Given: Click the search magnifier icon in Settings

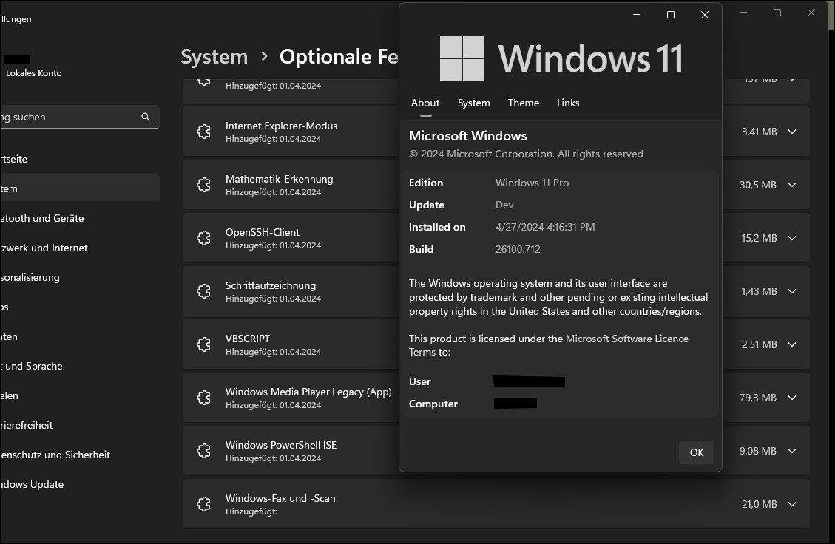Looking at the screenshot, I should (146, 117).
